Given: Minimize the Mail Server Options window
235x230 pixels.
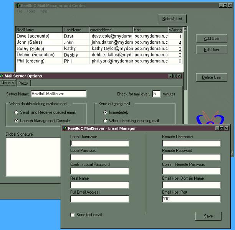Looking at the screenshot, I should pyautogui.click(x=170, y=76).
